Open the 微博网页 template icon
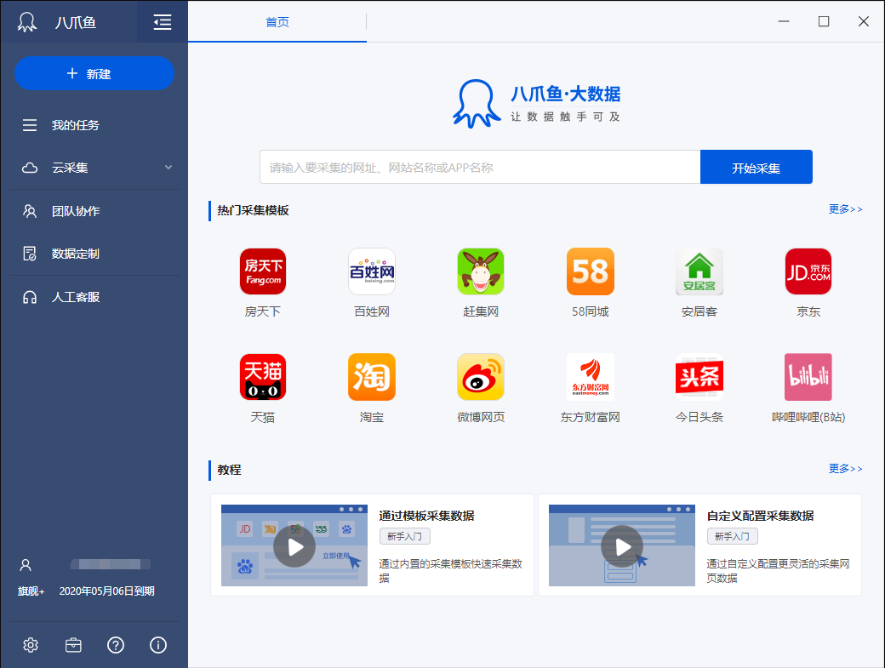The height and width of the screenshot is (668, 885). 480,377
